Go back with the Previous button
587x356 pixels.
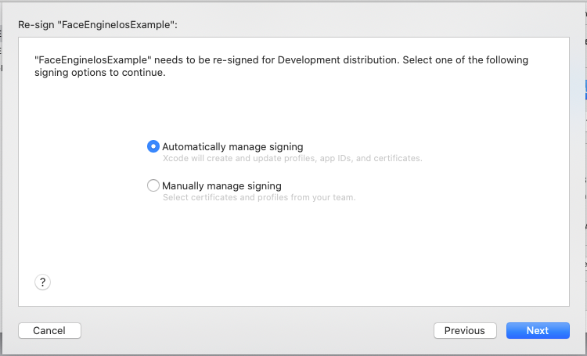pyautogui.click(x=464, y=330)
